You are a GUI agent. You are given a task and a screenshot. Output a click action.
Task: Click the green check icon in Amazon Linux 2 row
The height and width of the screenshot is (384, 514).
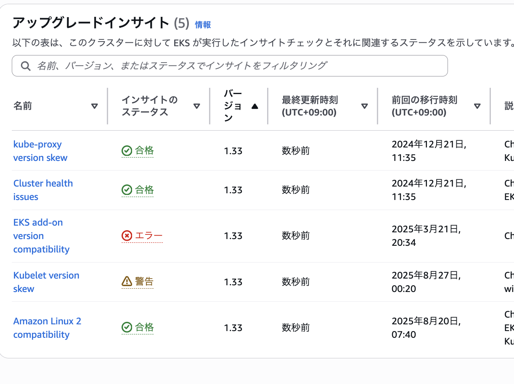coord(127,327)
